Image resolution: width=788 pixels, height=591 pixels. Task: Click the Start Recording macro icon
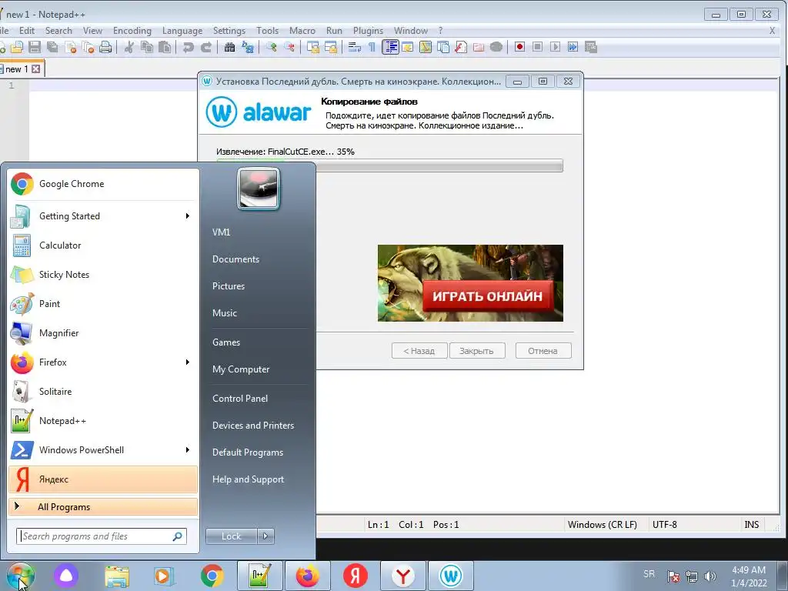coord(519,47)
